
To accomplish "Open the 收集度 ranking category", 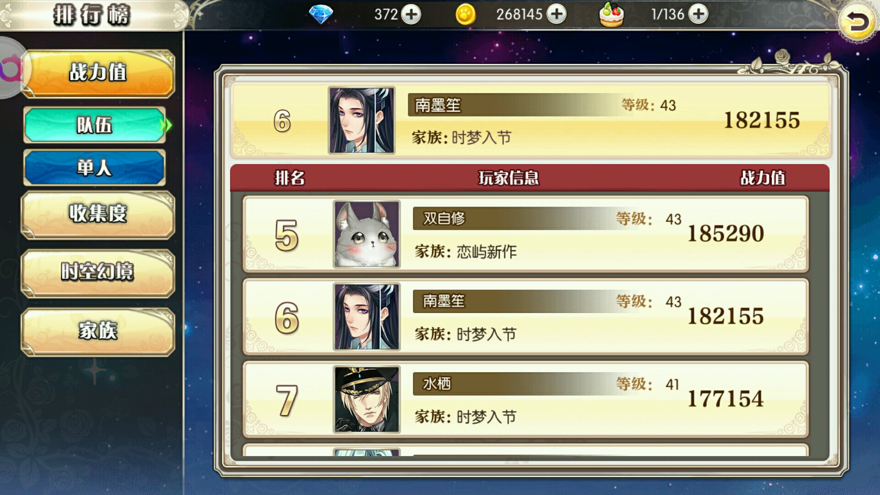I will pos(98,214).
